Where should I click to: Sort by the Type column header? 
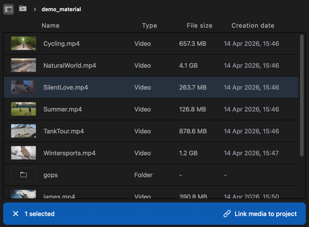(150, 26)
